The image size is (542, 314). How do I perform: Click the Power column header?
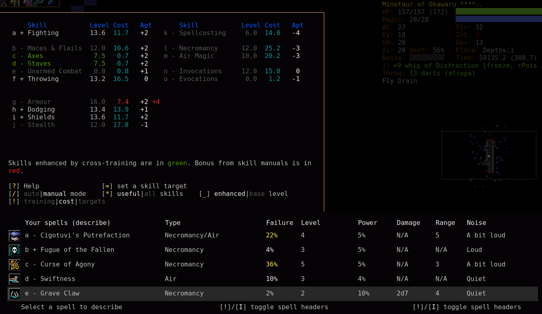pos(368,223)
